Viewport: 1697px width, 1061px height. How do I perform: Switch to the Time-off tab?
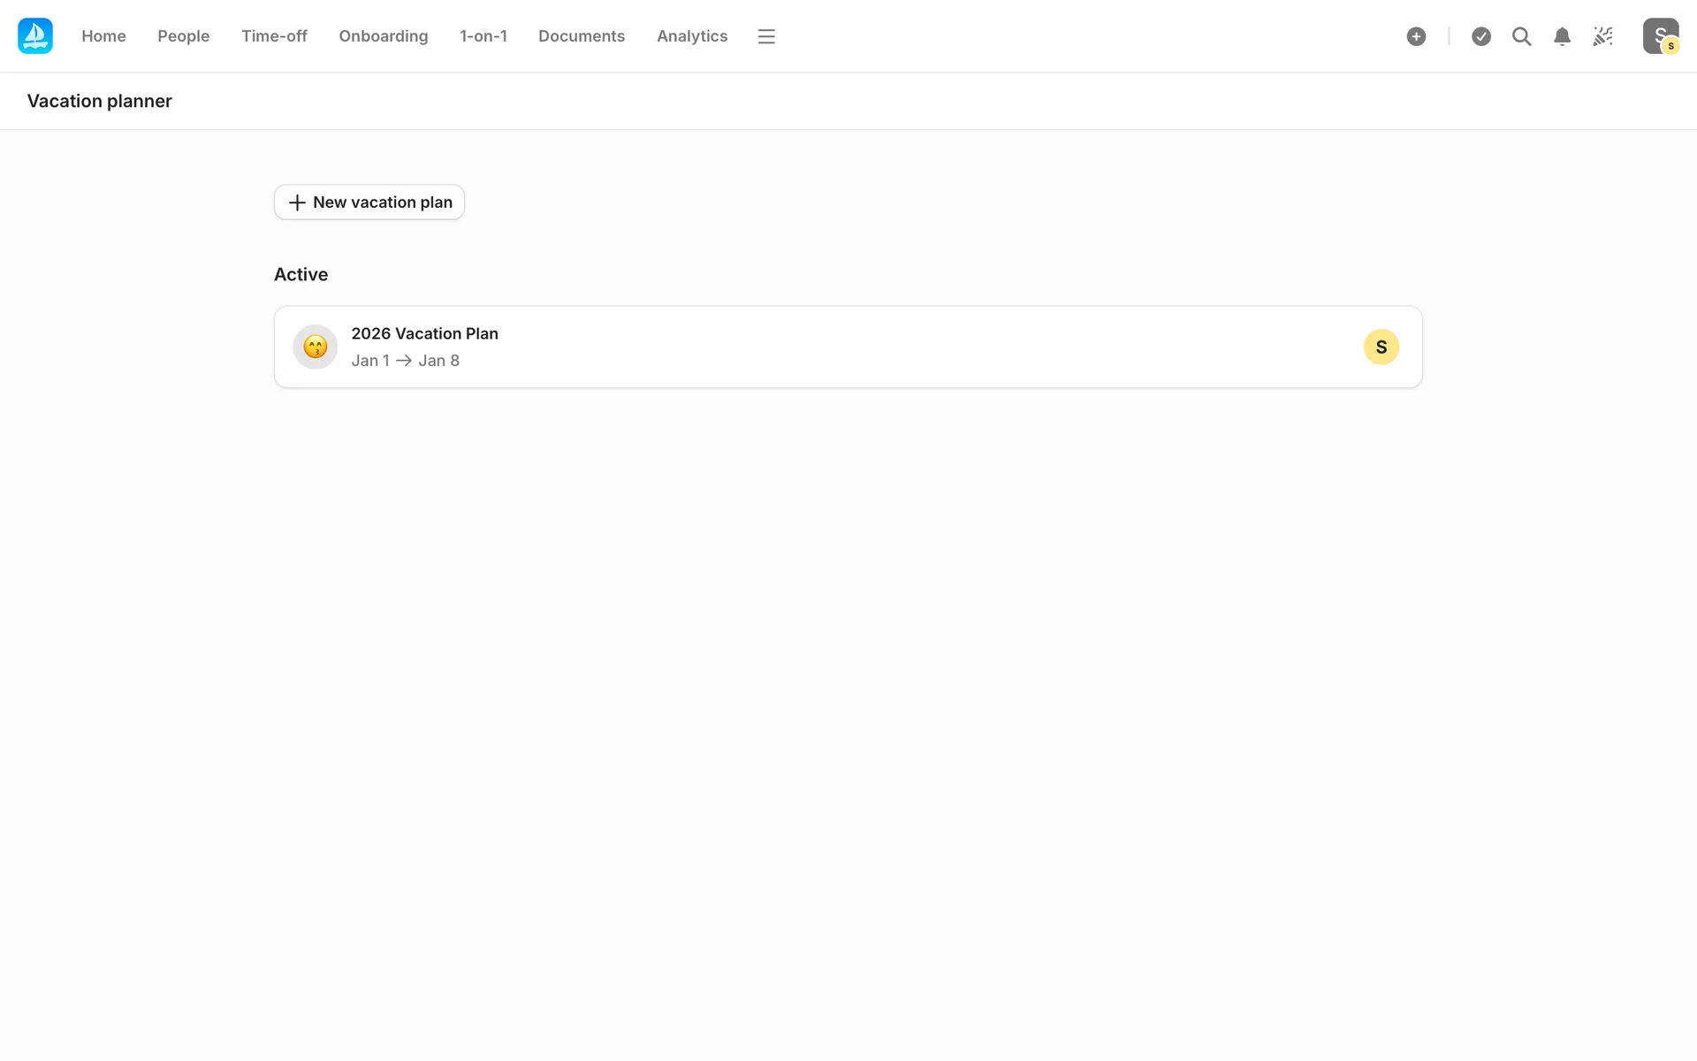274,36
